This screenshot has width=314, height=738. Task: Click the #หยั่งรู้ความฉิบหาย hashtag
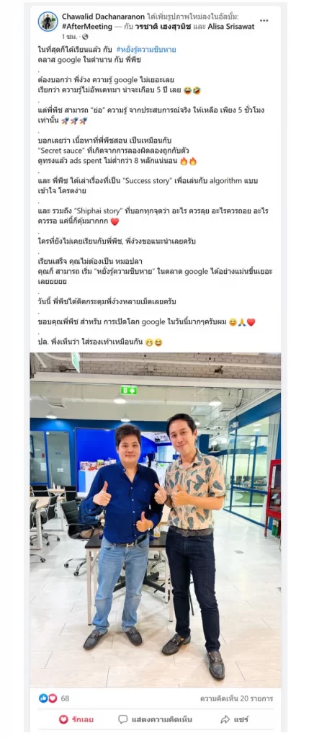click(x=146, y=50)
